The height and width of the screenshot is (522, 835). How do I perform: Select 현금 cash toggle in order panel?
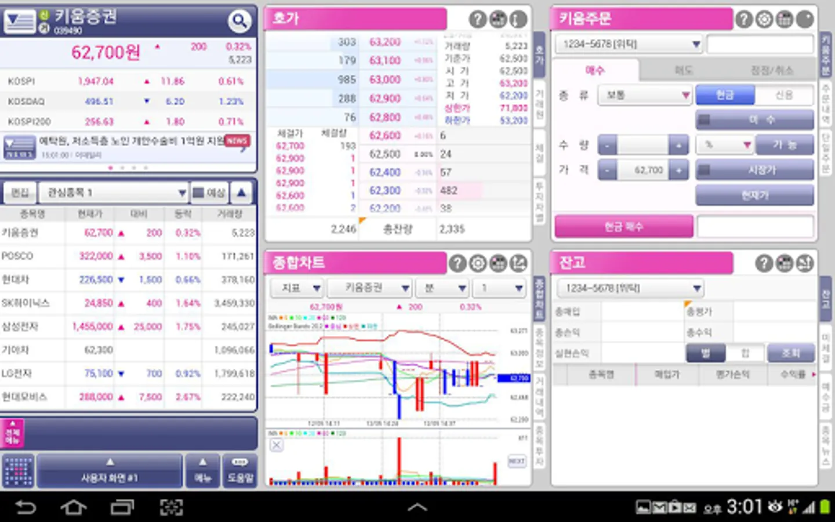tap(725, 95)
